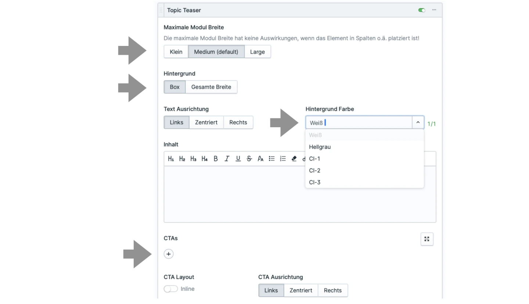Collapse the Hintergrund Farbe dropdown arrow
The height and width of the screenshot is (304, 529).
point(418,122)
